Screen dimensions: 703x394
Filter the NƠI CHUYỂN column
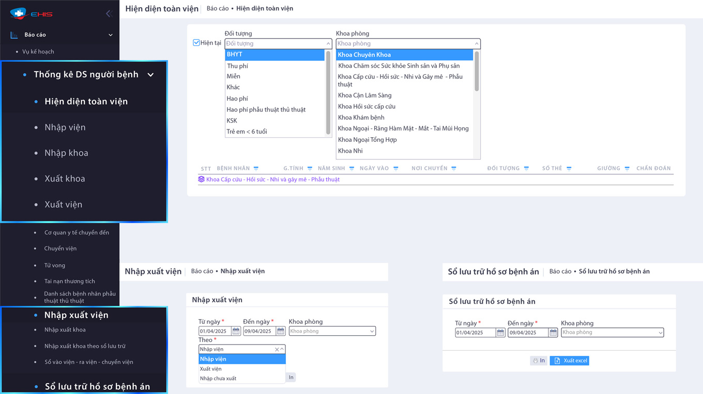(x=453, y=169)
